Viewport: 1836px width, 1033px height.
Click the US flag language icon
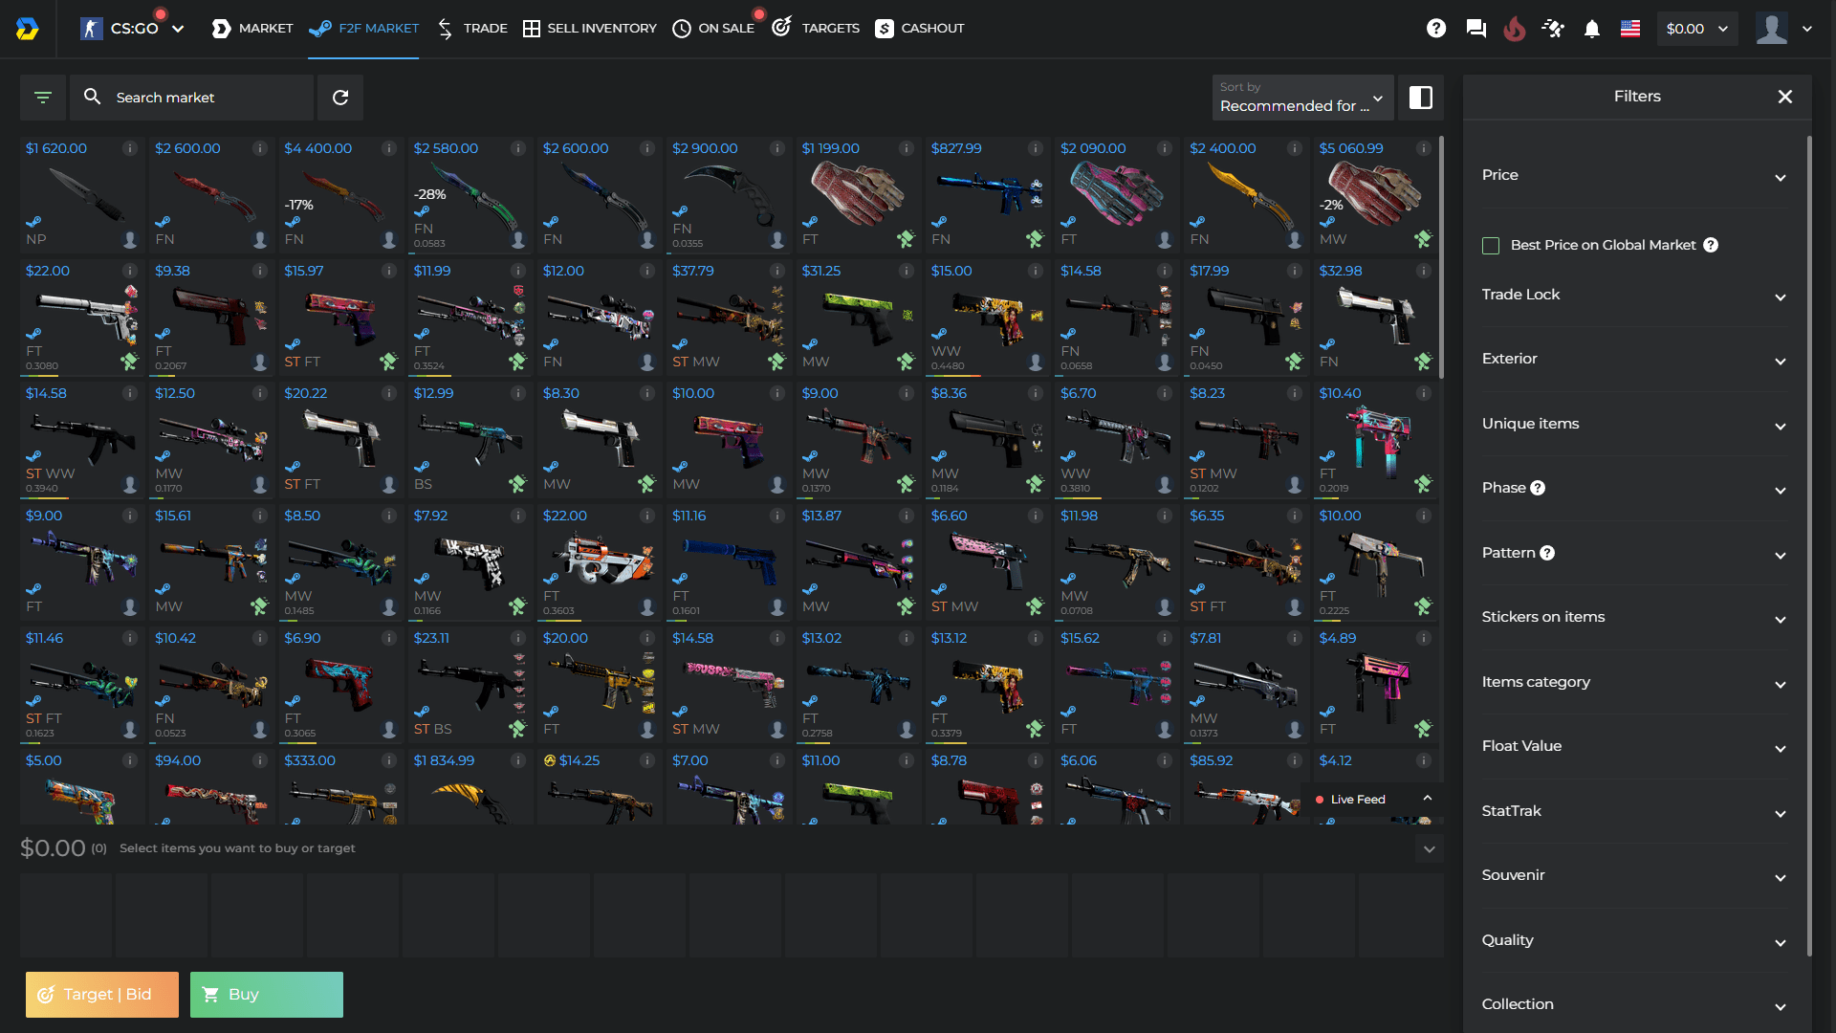tap(1629, 29)
